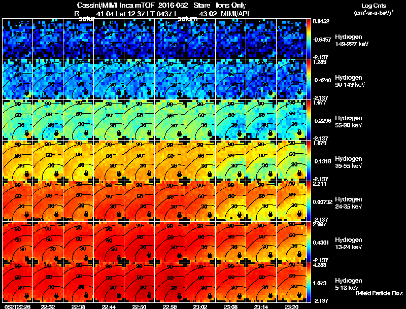The width and height of the screenshot is (406, 309).
Task: Click the 'Hydrogen 35-55 keV' row label
Action: click(349, 162)
